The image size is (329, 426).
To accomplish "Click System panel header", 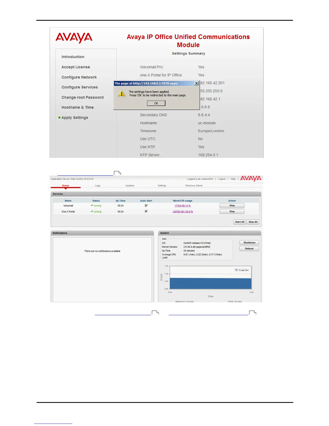I will point(210,233).
